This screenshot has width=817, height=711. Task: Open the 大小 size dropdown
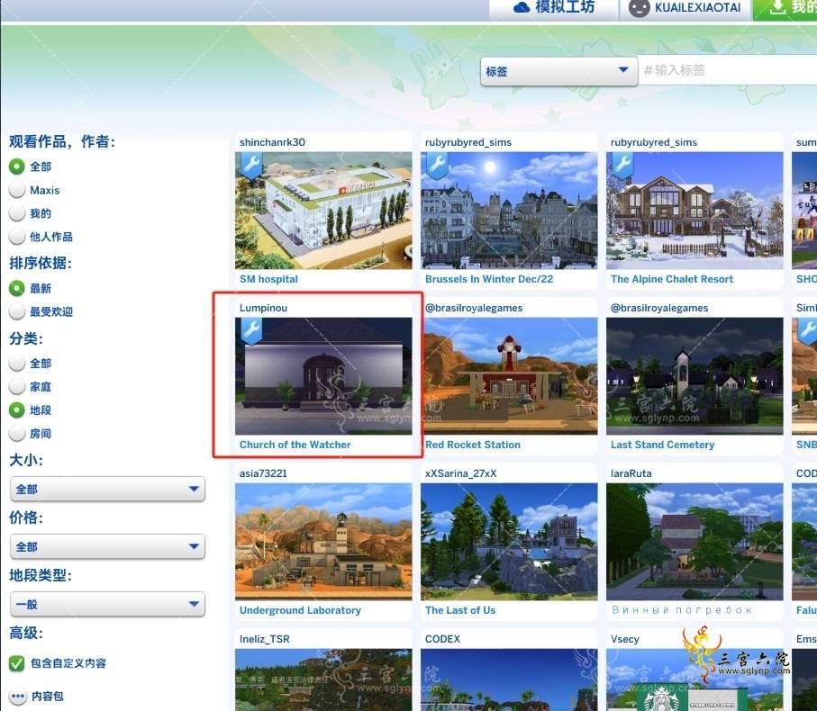tap(107, 490)
